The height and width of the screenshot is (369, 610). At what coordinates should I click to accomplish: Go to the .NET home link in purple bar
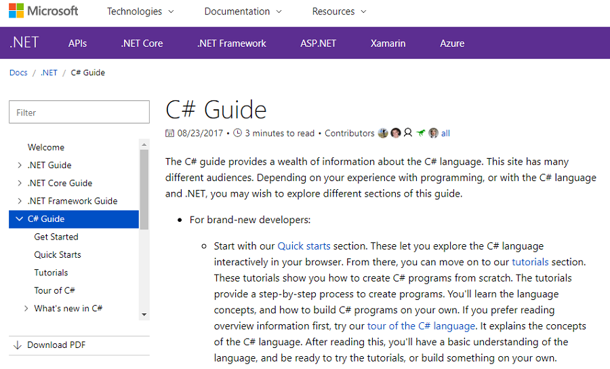[x=24, y=43]
